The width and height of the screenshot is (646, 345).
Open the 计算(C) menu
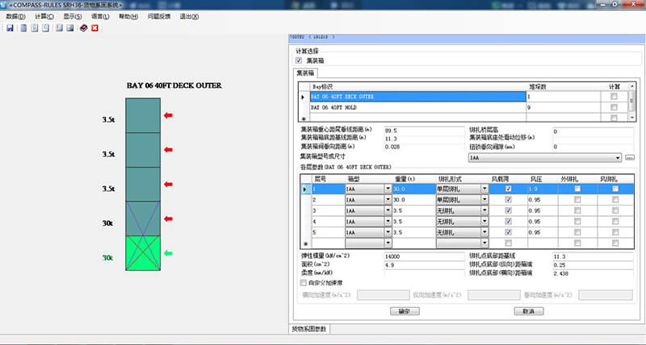44,16
